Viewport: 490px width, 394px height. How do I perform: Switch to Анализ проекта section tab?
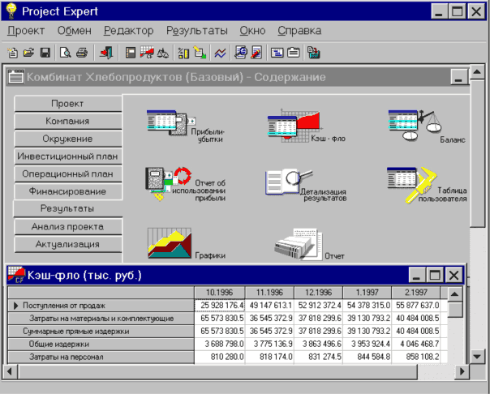[x=68, y=227]
